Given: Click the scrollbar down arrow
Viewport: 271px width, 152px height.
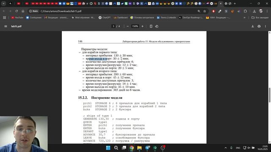Looking at the screenshot, I should click(269, 142).
